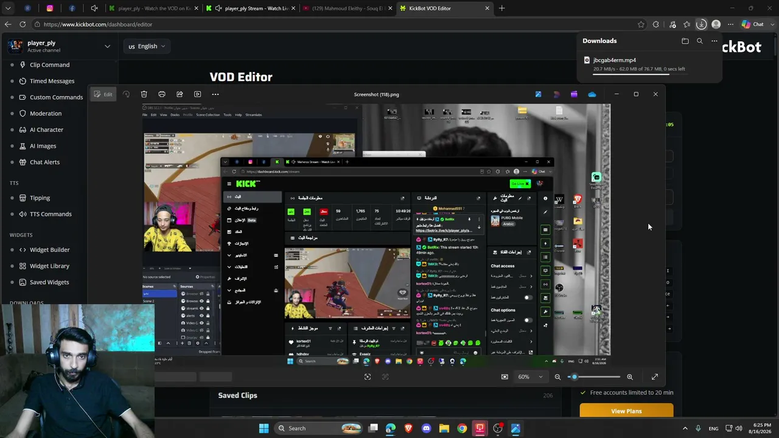Switch to Mahmoud Eleithy YouTube tab

tap(348, 9)
